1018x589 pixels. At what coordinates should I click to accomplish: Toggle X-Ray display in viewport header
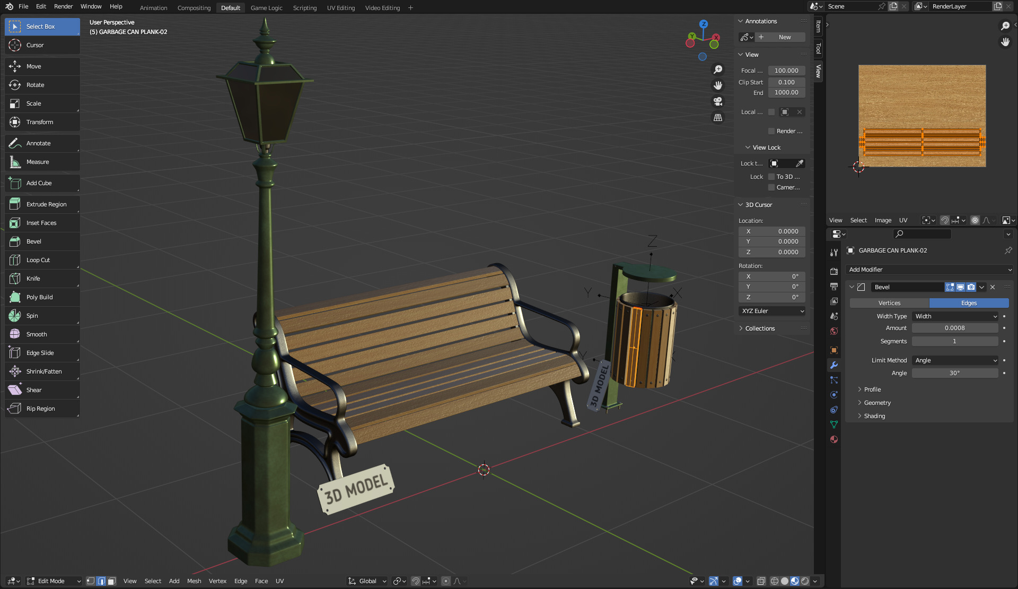tap(761, 581)
